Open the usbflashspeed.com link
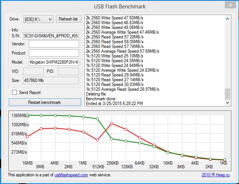This screenshot has height=184, width=239. tap(71, 174)
